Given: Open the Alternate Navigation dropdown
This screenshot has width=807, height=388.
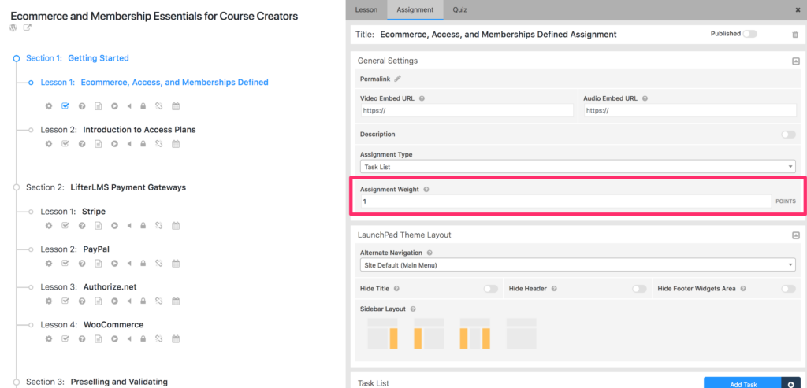Looking at the screenshot, I should pos(578,265).
